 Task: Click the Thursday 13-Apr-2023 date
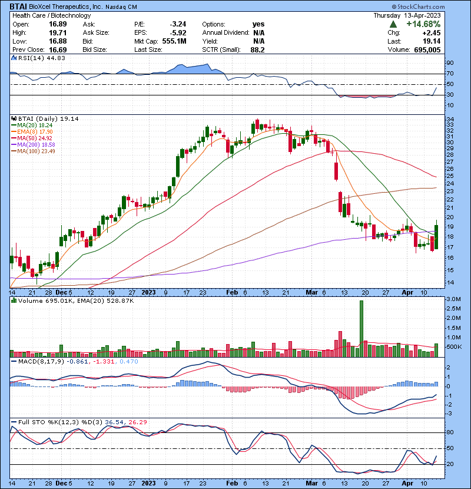click(407, 15)
